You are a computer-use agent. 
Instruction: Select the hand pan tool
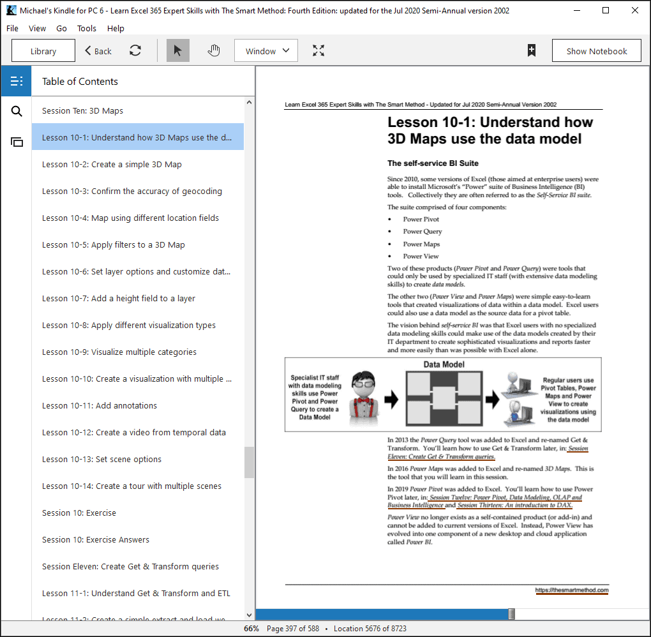[213, 50]
